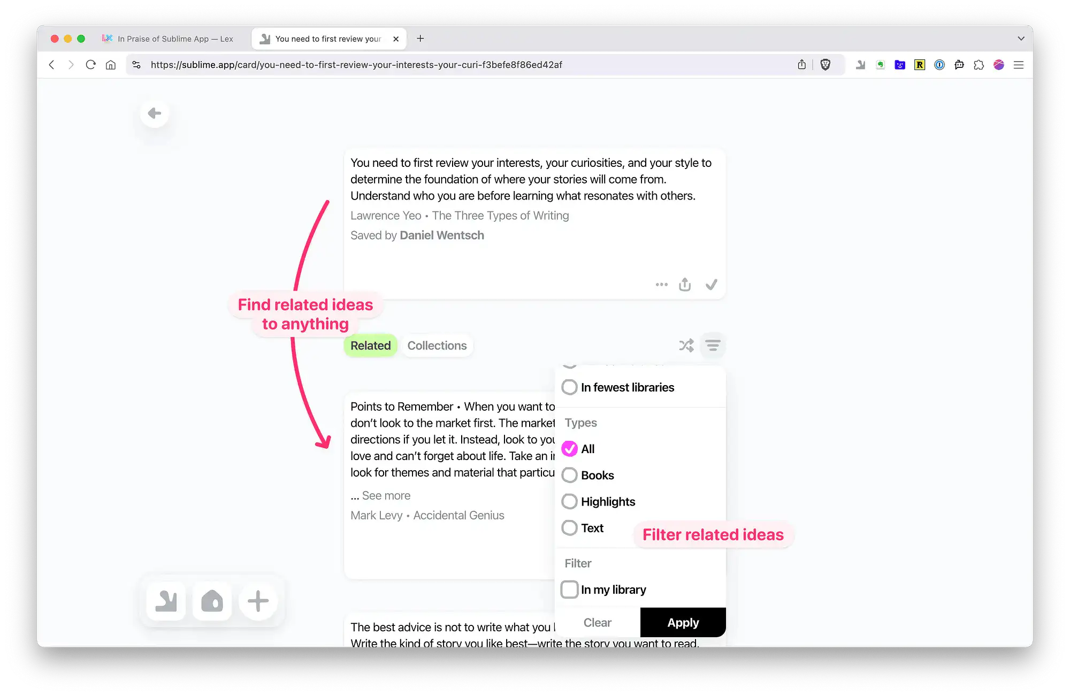Mark card done with checkmark icon

click(711, 285)
